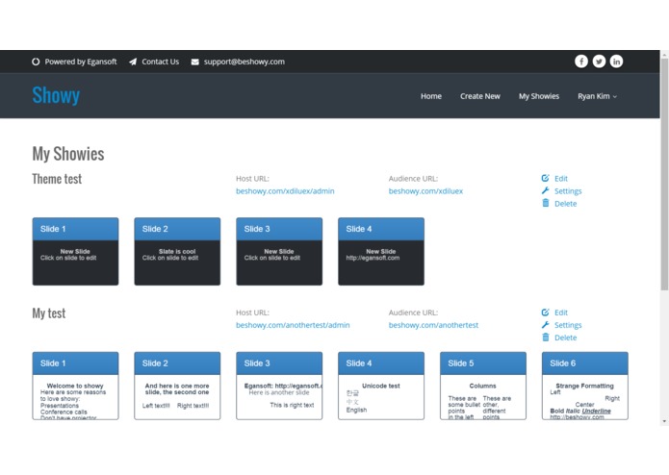Open the 'Strange Formatting' Slide 6 thumbnail
669x475 pixels.
pyautogui.click(x=585, y=386)
